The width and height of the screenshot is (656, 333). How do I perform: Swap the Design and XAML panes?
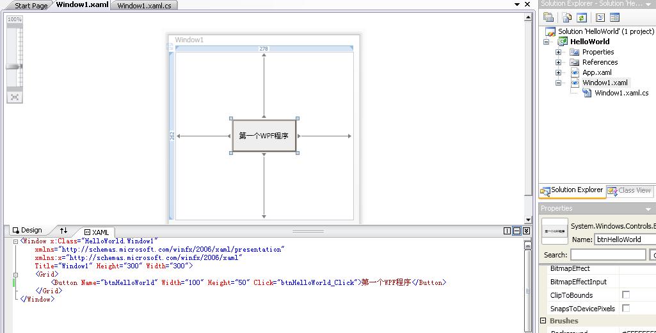click(63, 231)
